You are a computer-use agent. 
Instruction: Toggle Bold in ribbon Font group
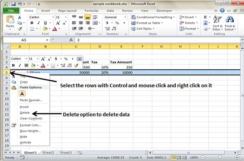[x=32, y=23]
